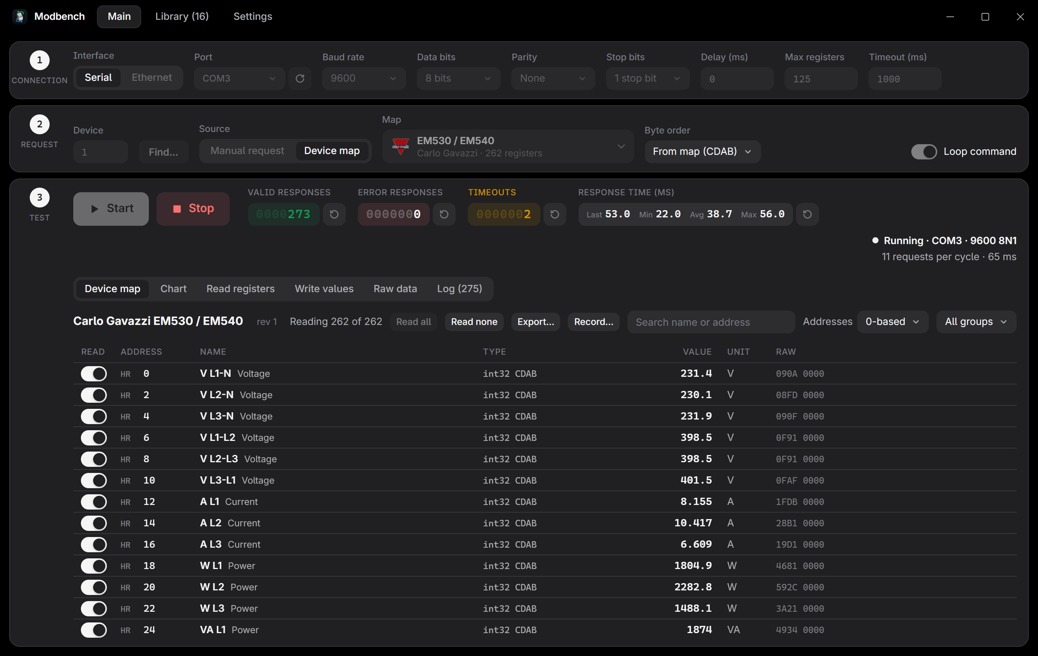Click the Modbench app logo icon
Screen dimensions: 1038x656
coord(20,16)
